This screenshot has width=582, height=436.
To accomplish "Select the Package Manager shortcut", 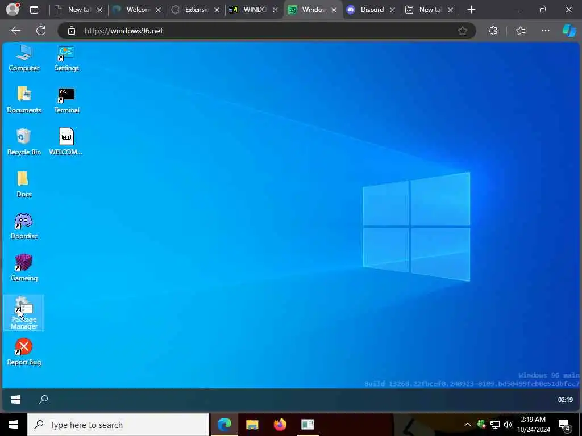I will pos(24,313).
